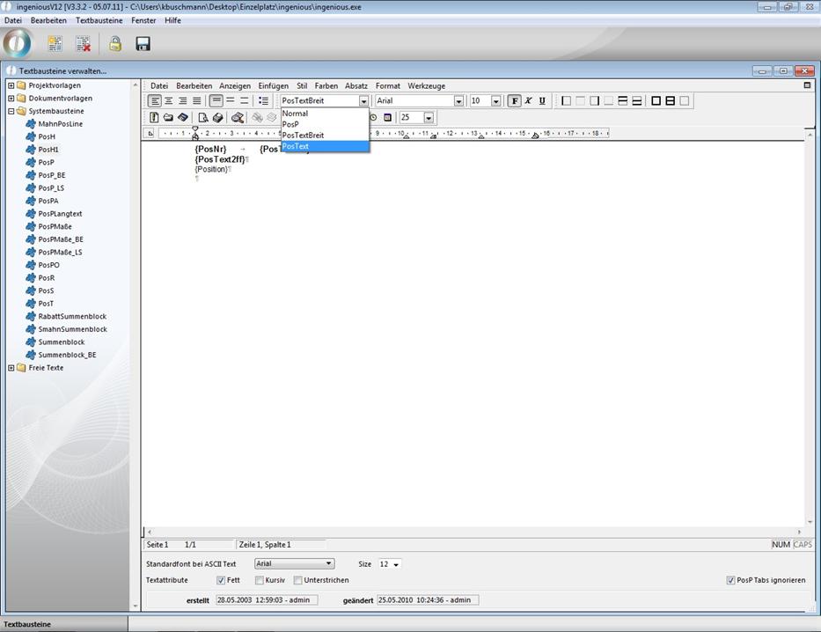Select the Summenblock tree item
The width and height of the screenshot is (821, 632).
(x=61, y=342)
